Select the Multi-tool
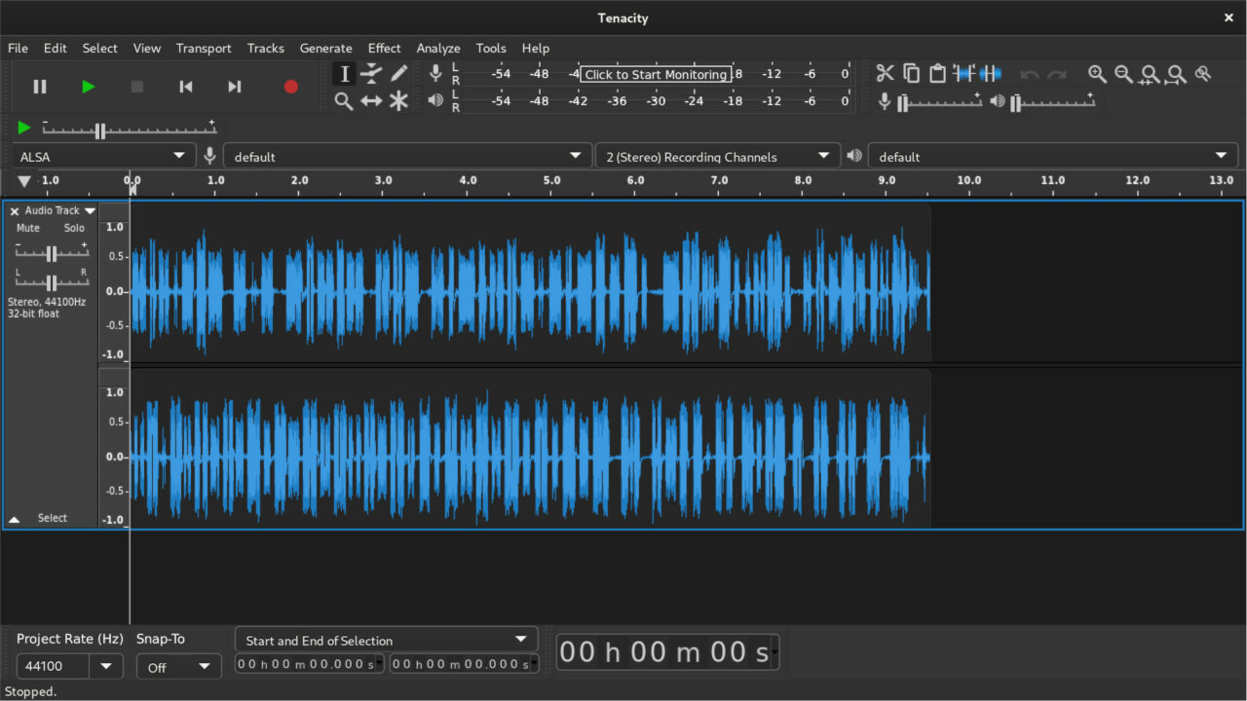Screen dimensions: 1247x701 [x=398, y=100]
